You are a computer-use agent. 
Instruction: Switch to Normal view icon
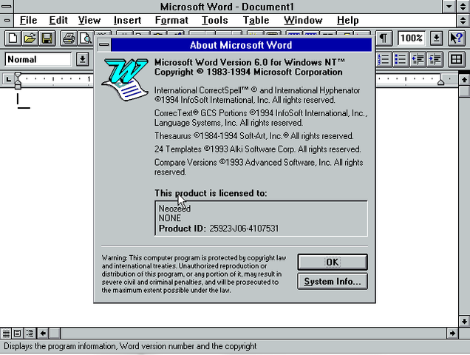click(6, 333)
